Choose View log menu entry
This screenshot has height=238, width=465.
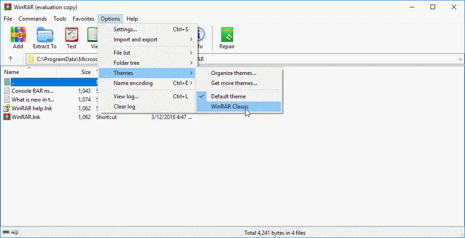(x=148, y=96)
